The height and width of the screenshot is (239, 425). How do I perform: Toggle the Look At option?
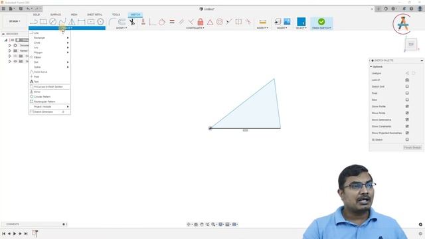(x=407, y=80)
